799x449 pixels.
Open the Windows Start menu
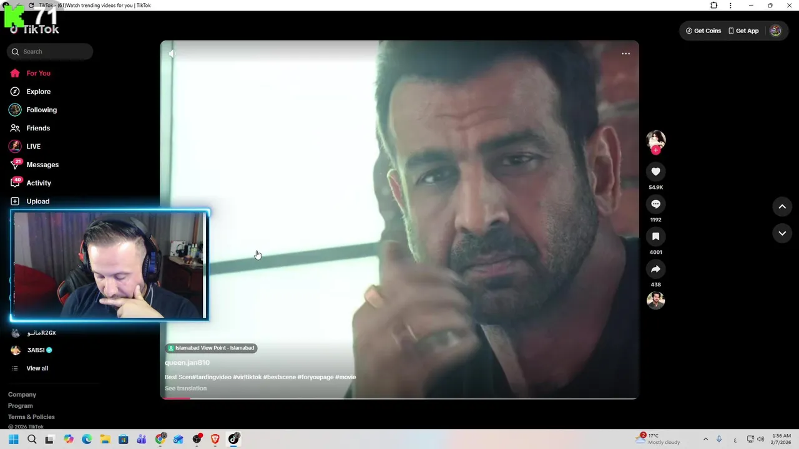pyautogui.click(x=13, y=439)
